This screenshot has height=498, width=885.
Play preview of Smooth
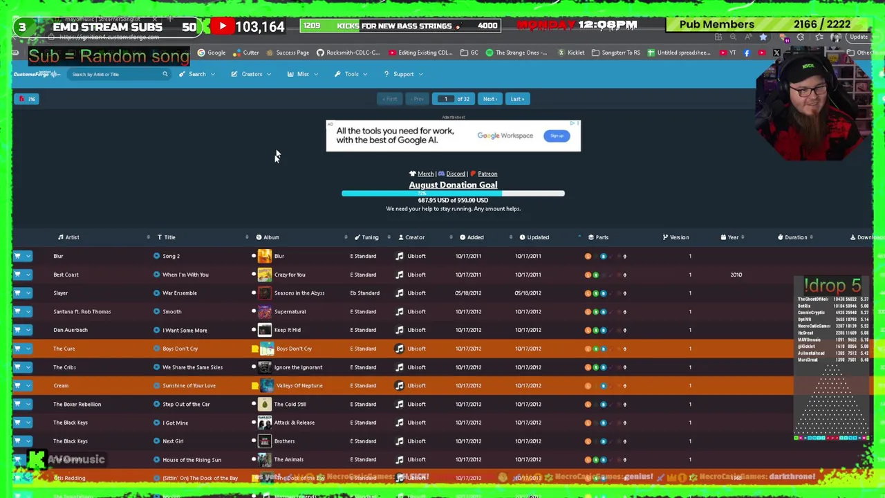pos(157,311)
